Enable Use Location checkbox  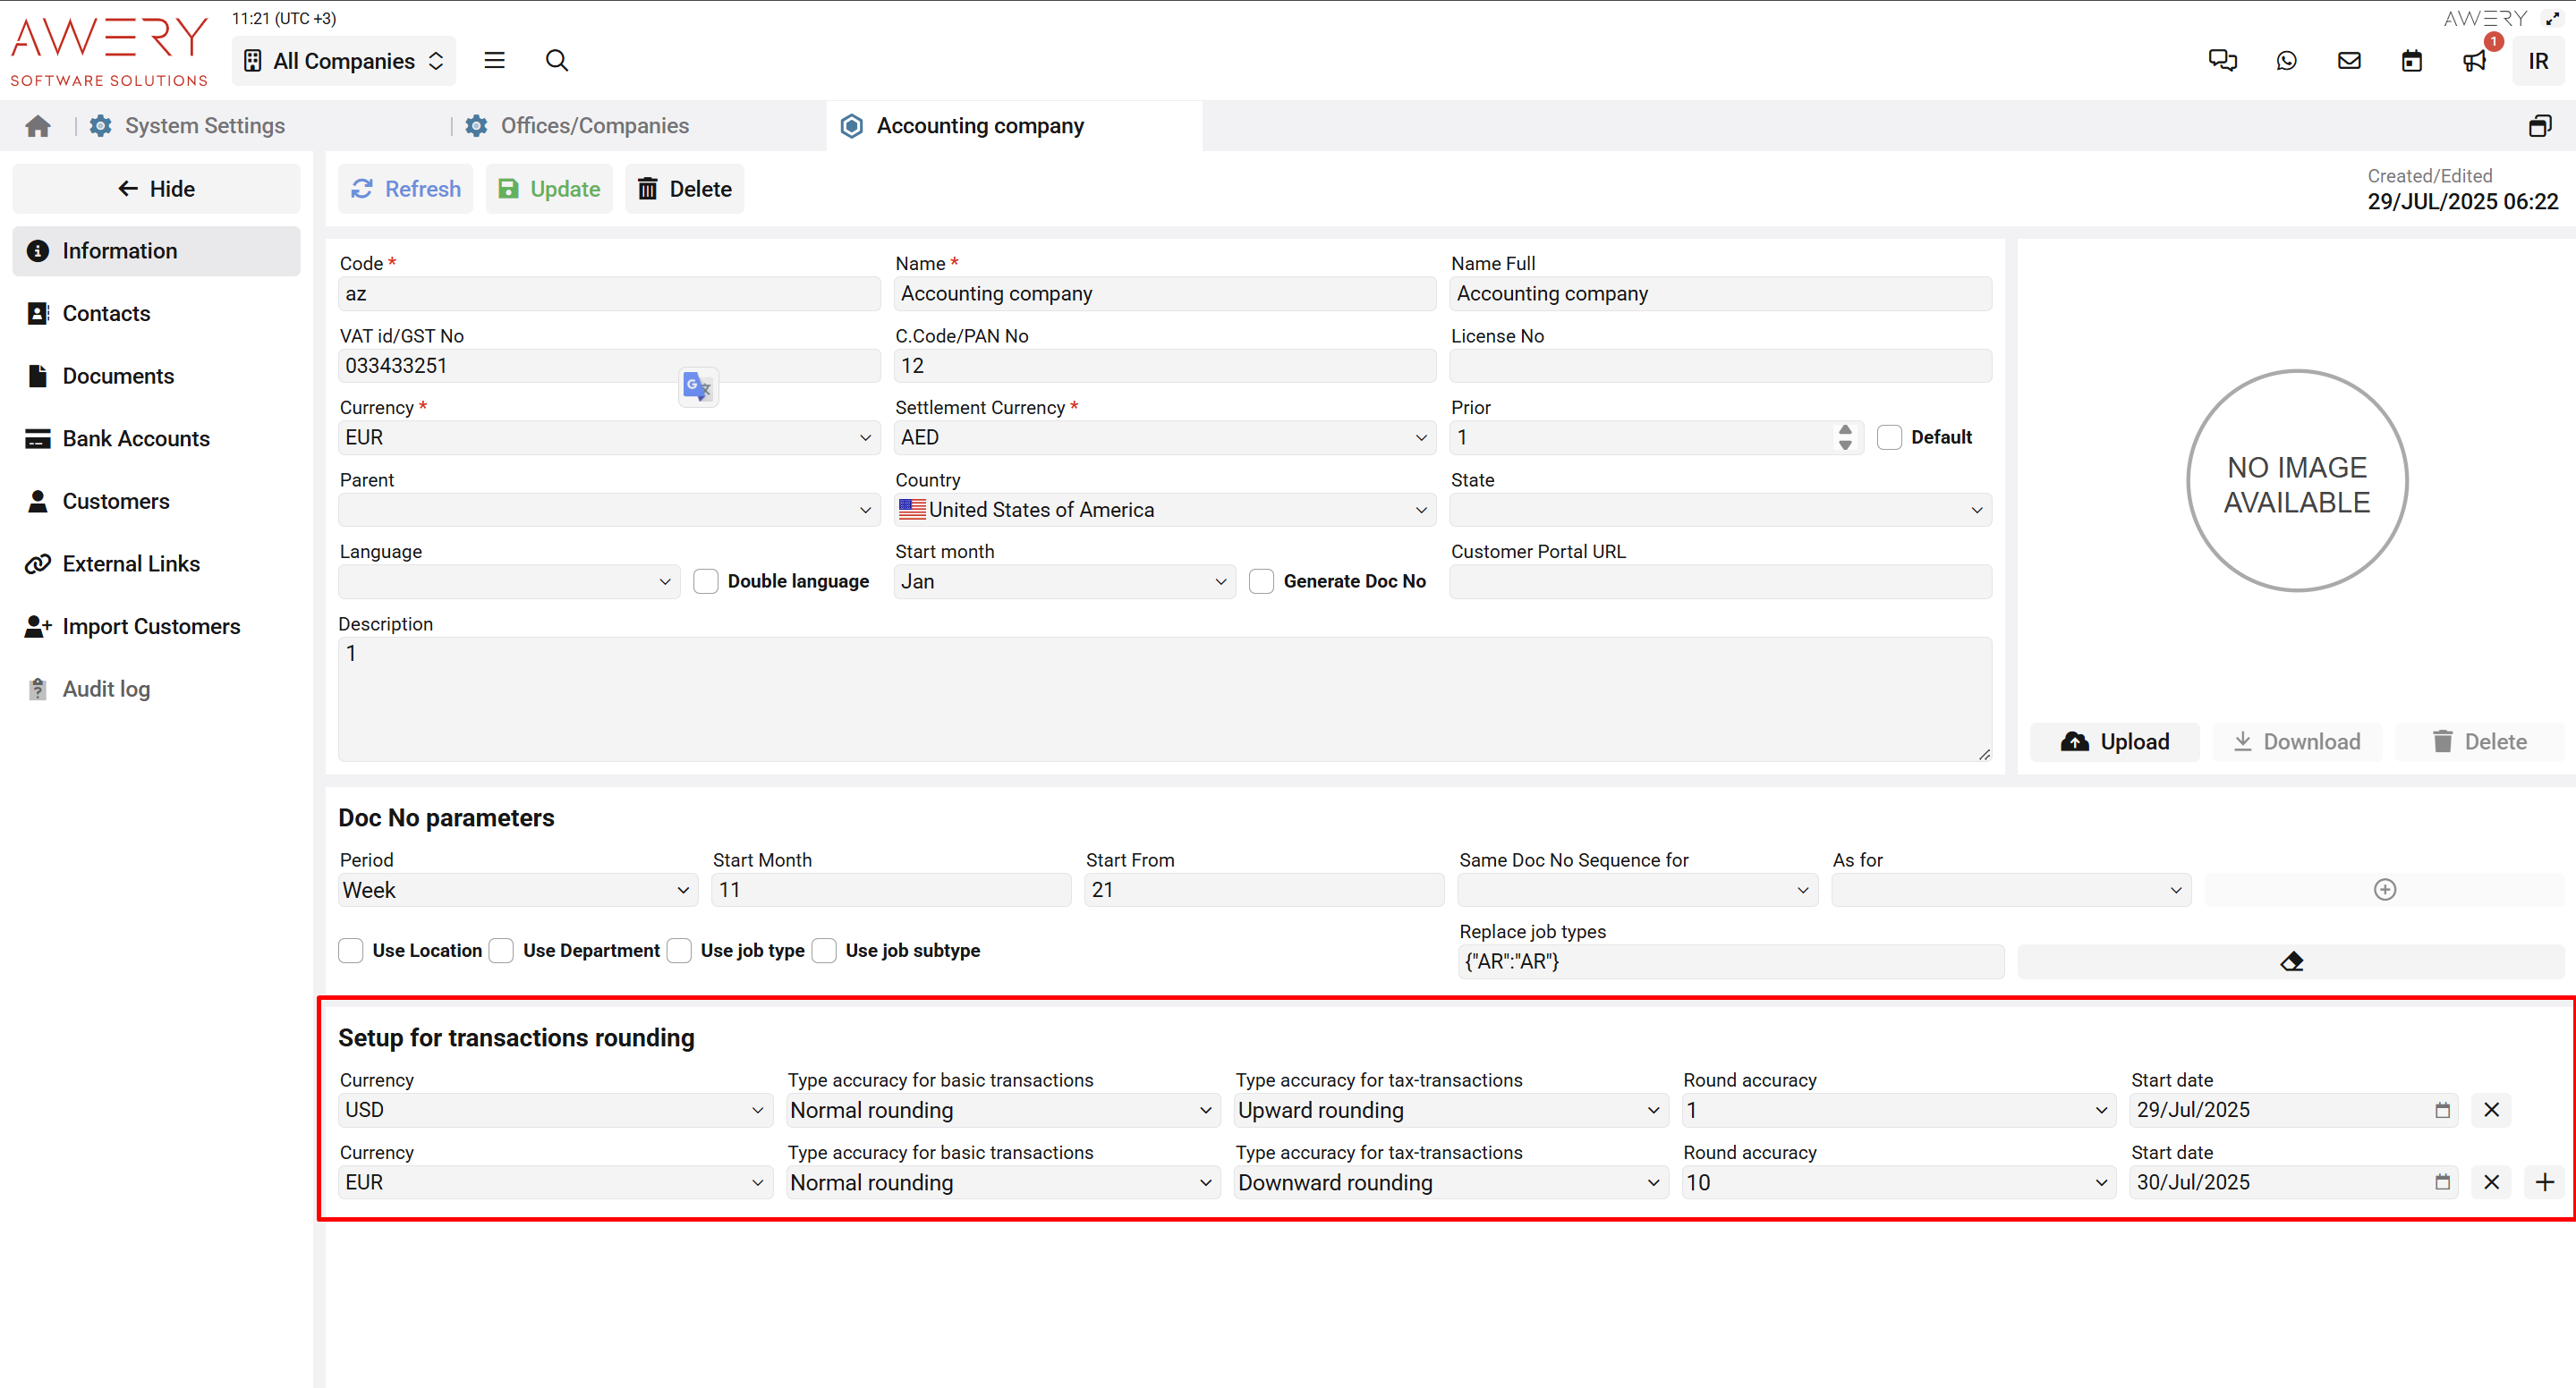[350, 951]
